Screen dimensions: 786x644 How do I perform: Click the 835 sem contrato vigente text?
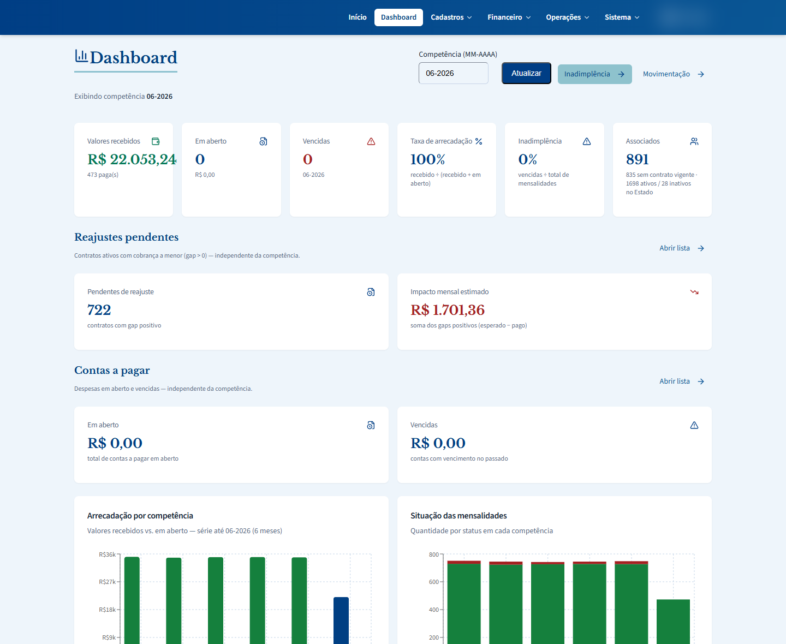point(660,175)
